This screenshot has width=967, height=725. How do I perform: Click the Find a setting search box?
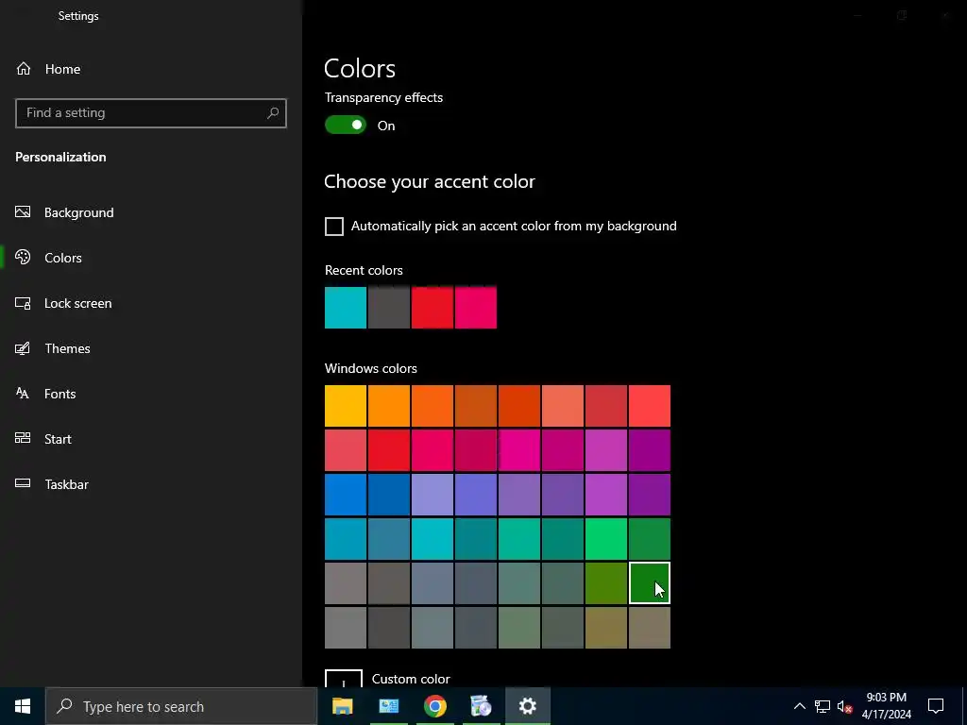click(151, 113)
